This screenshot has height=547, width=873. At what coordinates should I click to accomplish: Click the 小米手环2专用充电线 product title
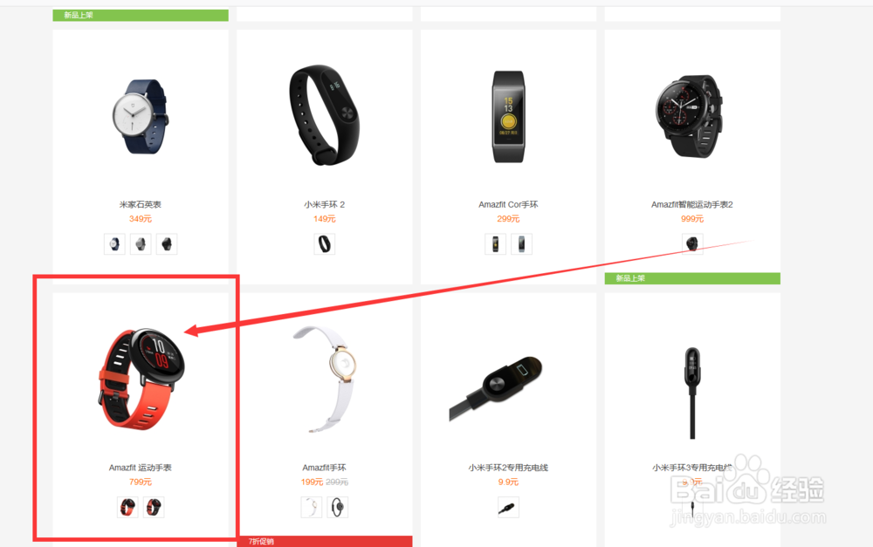tap(508, 468)
